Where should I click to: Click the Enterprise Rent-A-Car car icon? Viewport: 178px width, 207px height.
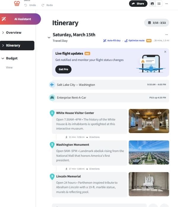click(x=52, y=98)
